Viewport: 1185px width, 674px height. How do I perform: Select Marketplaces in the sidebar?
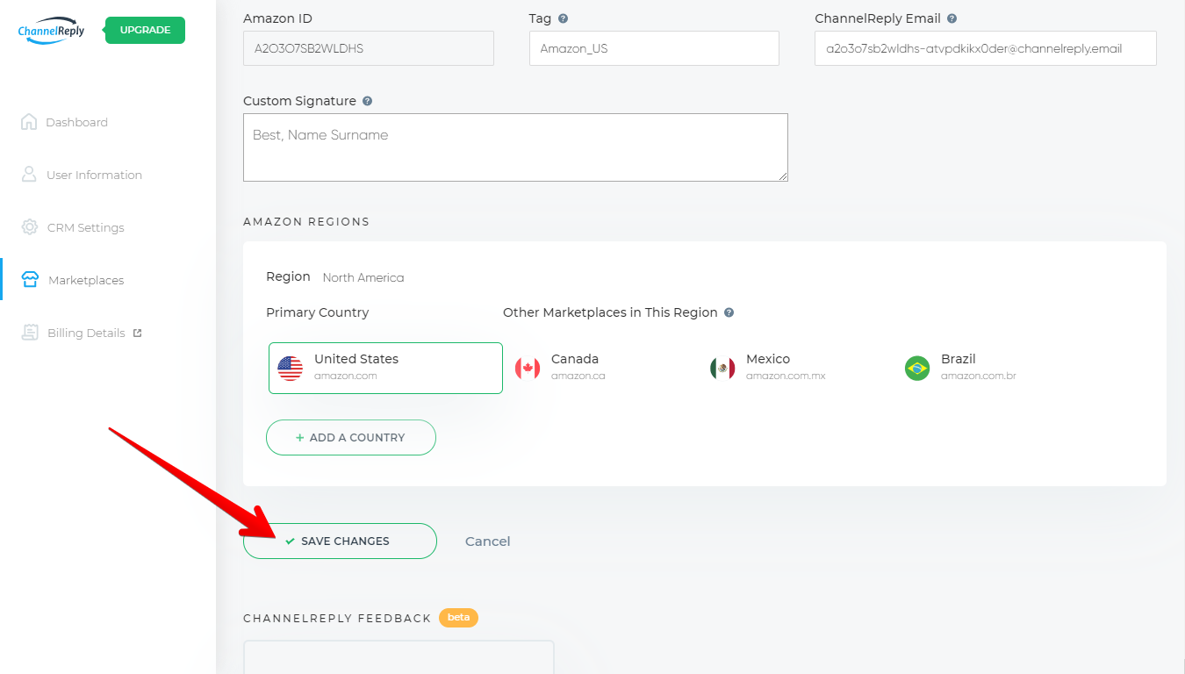pos(86,280)
